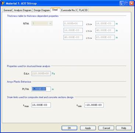Open the Analysis Diagram tab
Image resolution: width=135 pixels, height=133 pixels.
[22, 10]
